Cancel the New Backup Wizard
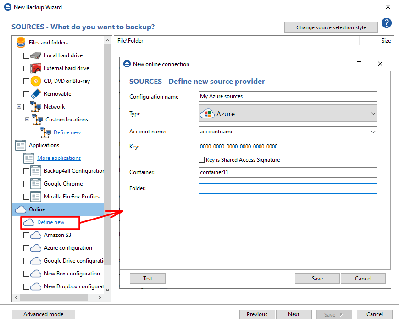Screen dimensions: 399x324 point(375,314)
